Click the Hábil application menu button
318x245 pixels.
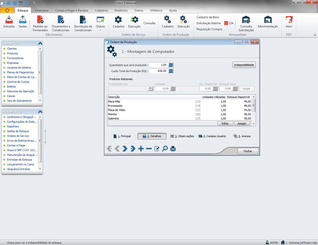[7, 10]
